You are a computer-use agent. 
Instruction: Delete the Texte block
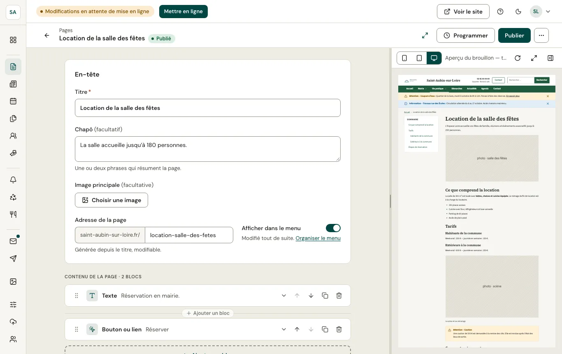[339, 296]
